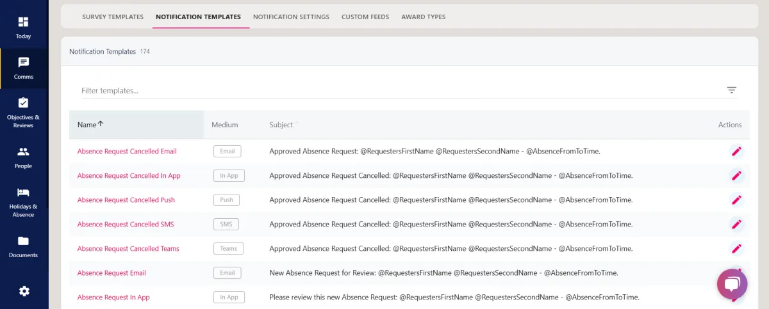The height and width of the screenshot is (309, 769).
Task: Open the Comms section in sidebar
Action: 23,68
